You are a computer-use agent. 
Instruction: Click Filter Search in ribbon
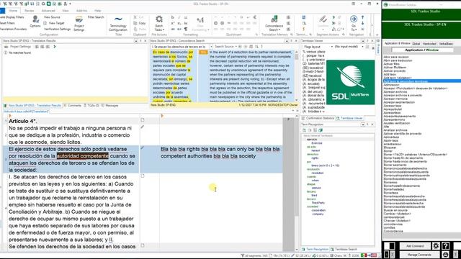96,17
